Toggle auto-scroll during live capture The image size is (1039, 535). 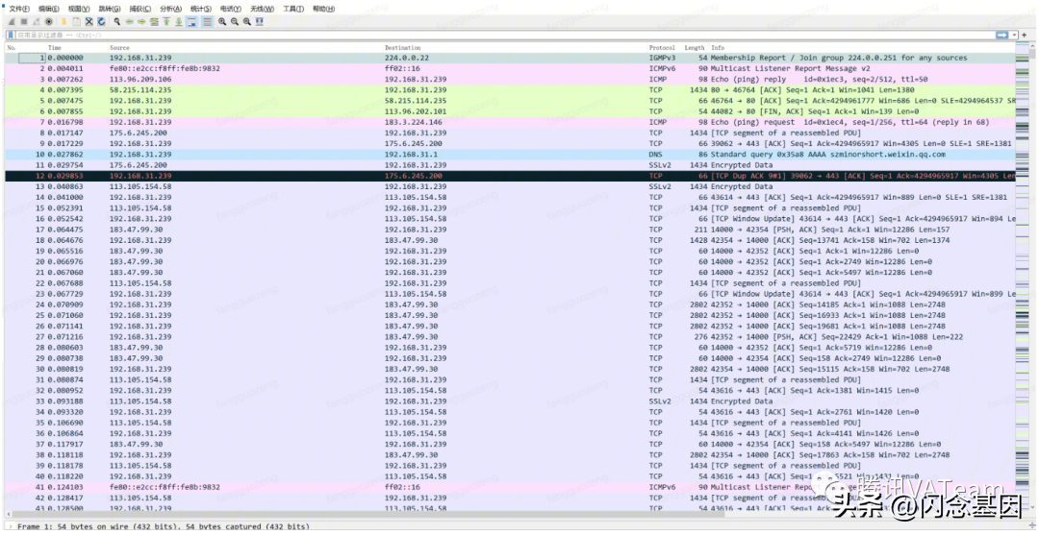tap(192, 21)
